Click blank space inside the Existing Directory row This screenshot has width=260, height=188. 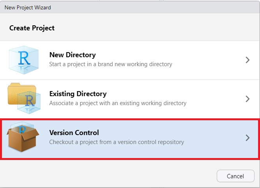pos(216,99)
